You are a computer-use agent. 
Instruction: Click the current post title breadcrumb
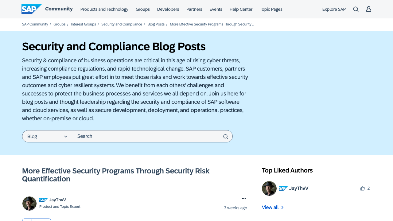pos(212,24)
